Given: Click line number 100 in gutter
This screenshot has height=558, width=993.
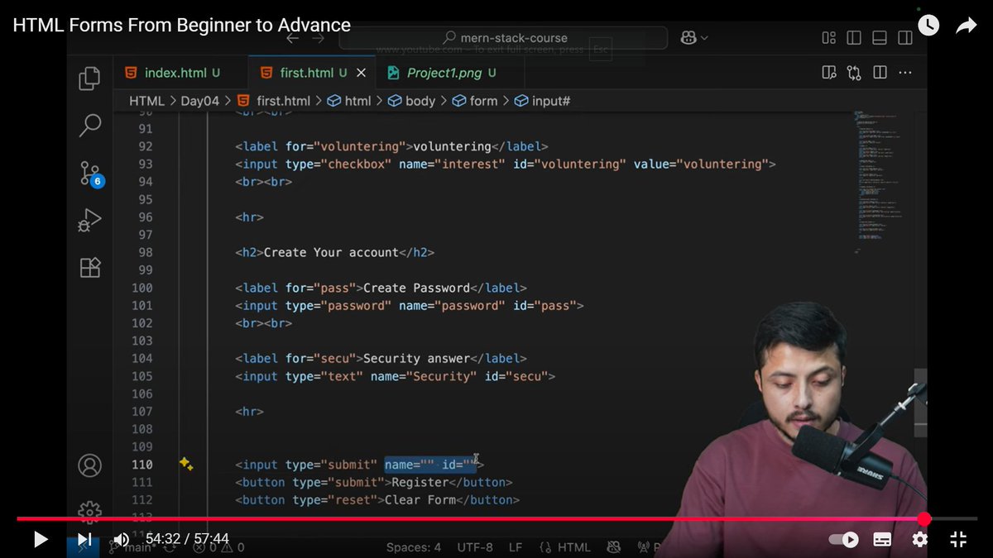Looking at the screenshot, I should [142, 288].
